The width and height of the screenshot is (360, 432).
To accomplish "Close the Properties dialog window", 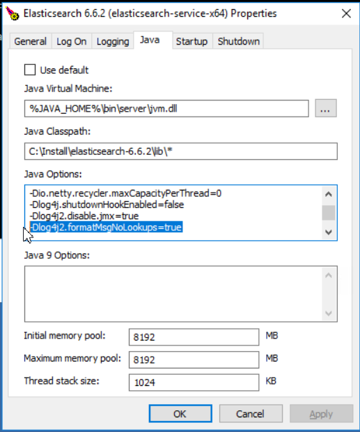I will (346, 13).
